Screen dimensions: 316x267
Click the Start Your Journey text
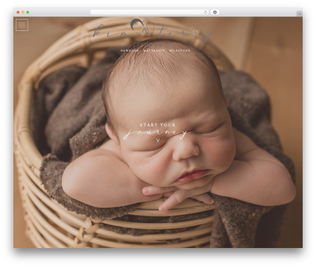(x=157, y=131)
